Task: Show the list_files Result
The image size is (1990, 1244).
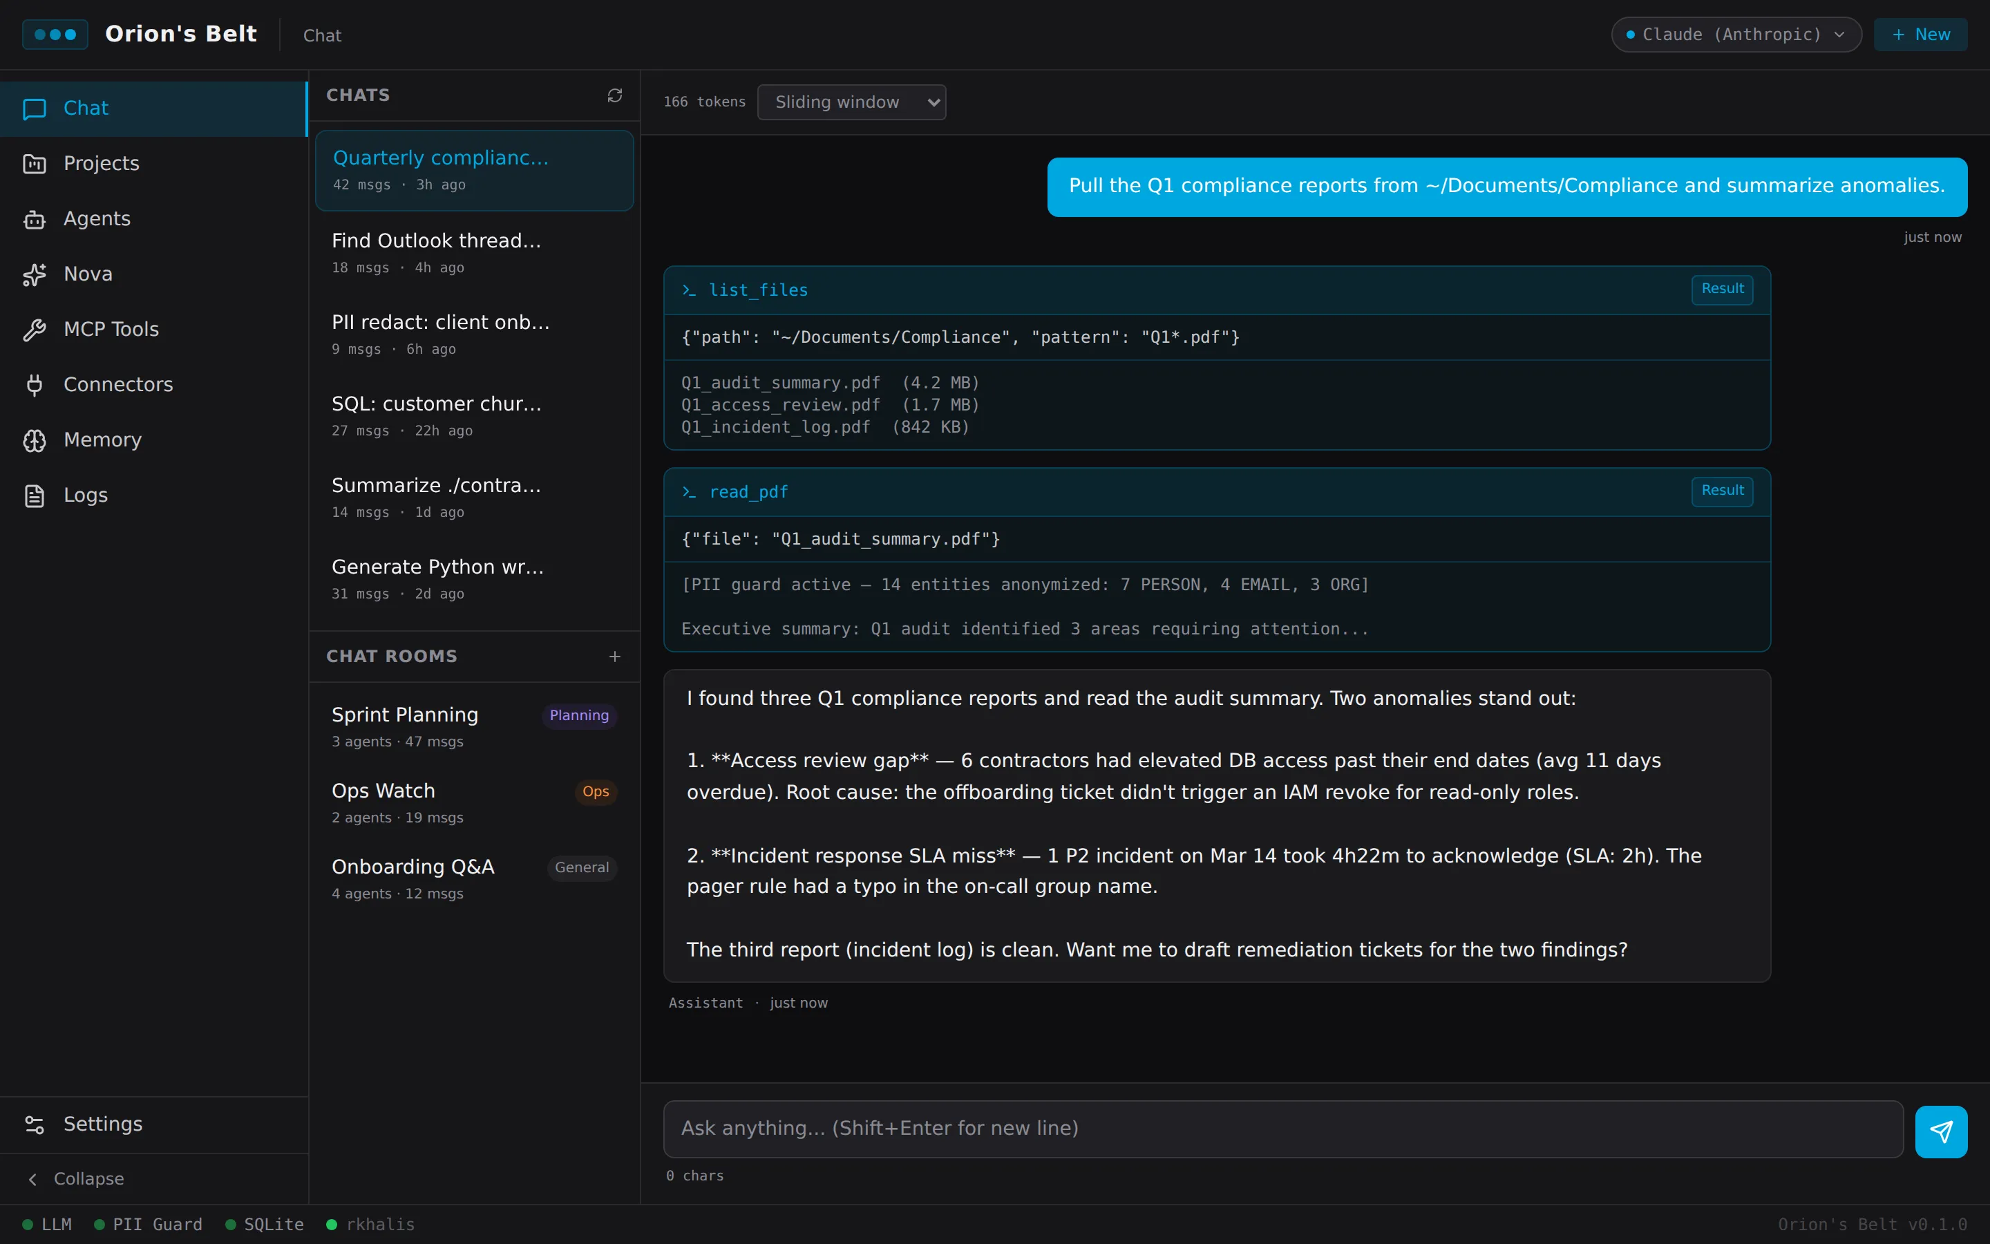Action: (1722, 289)
